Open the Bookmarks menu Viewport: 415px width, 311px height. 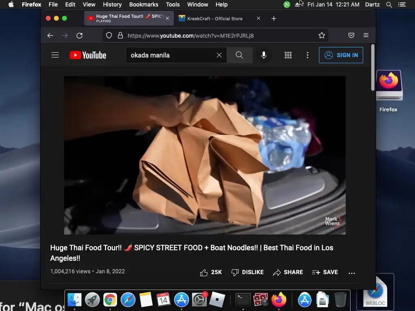click(x=144, y=4)
